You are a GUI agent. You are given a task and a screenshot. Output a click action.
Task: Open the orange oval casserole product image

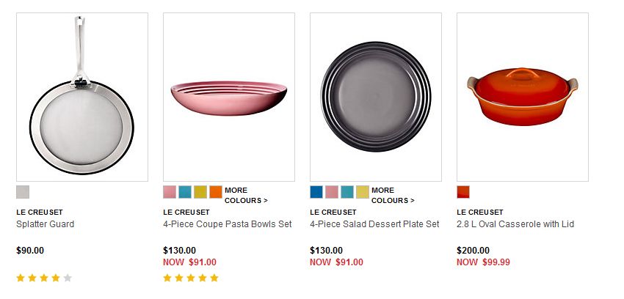click(x=523, y=97)
